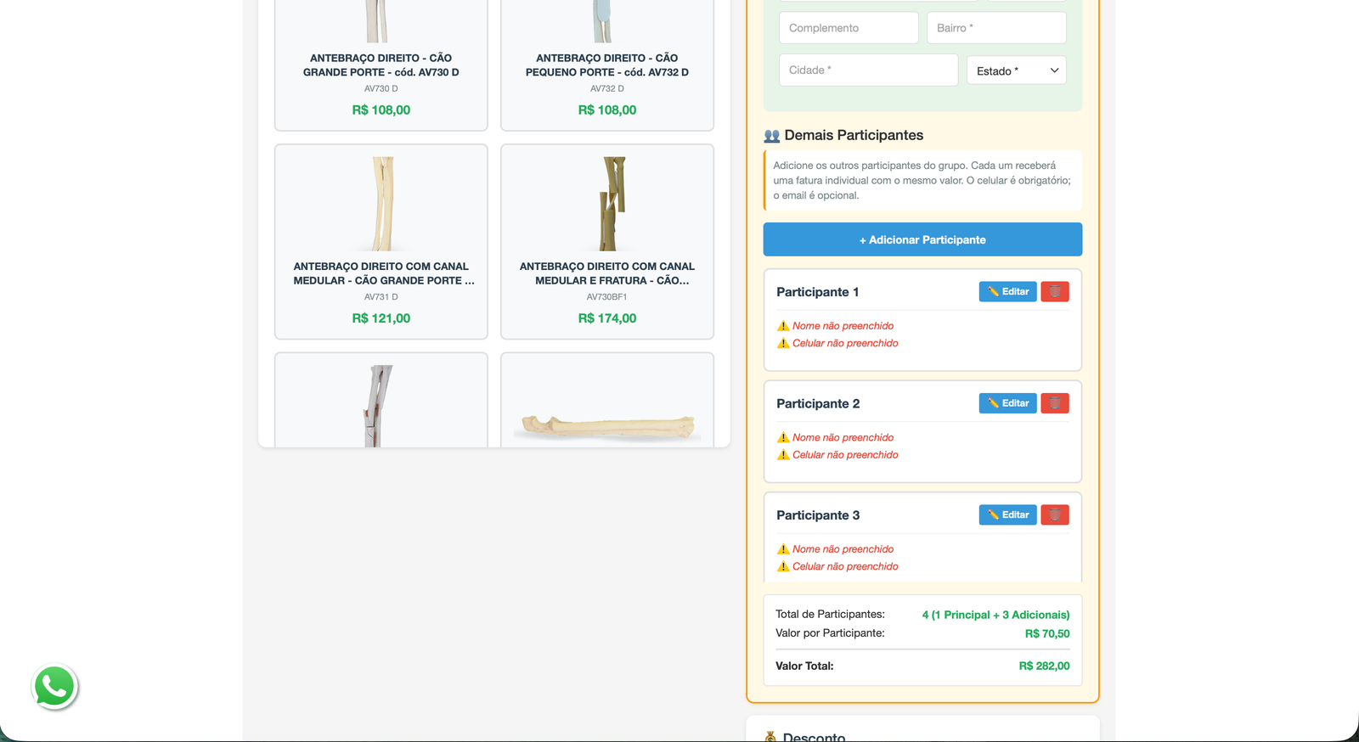Image resolution: width=1359 pixels, height=742 pixels.
Task: Click the horizontal bone product image
Action: (608, 426)
